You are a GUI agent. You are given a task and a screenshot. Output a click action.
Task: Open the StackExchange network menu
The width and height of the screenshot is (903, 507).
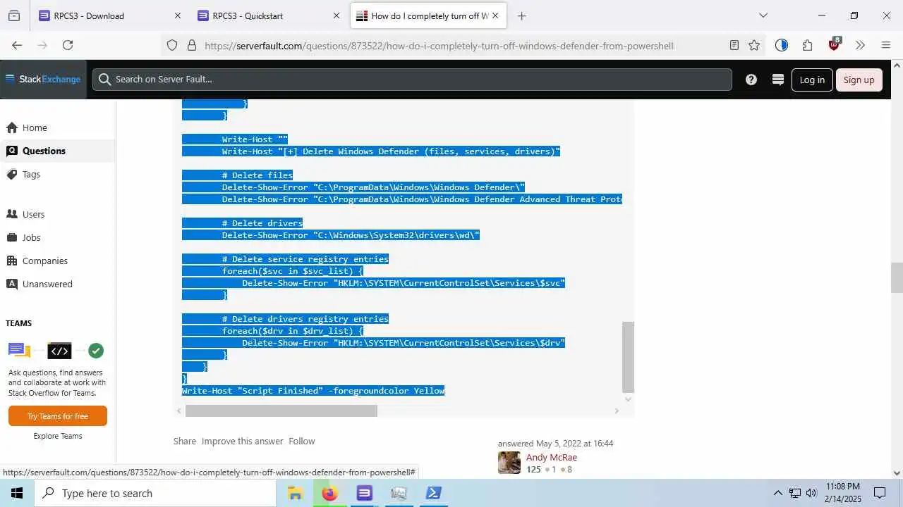43,79
